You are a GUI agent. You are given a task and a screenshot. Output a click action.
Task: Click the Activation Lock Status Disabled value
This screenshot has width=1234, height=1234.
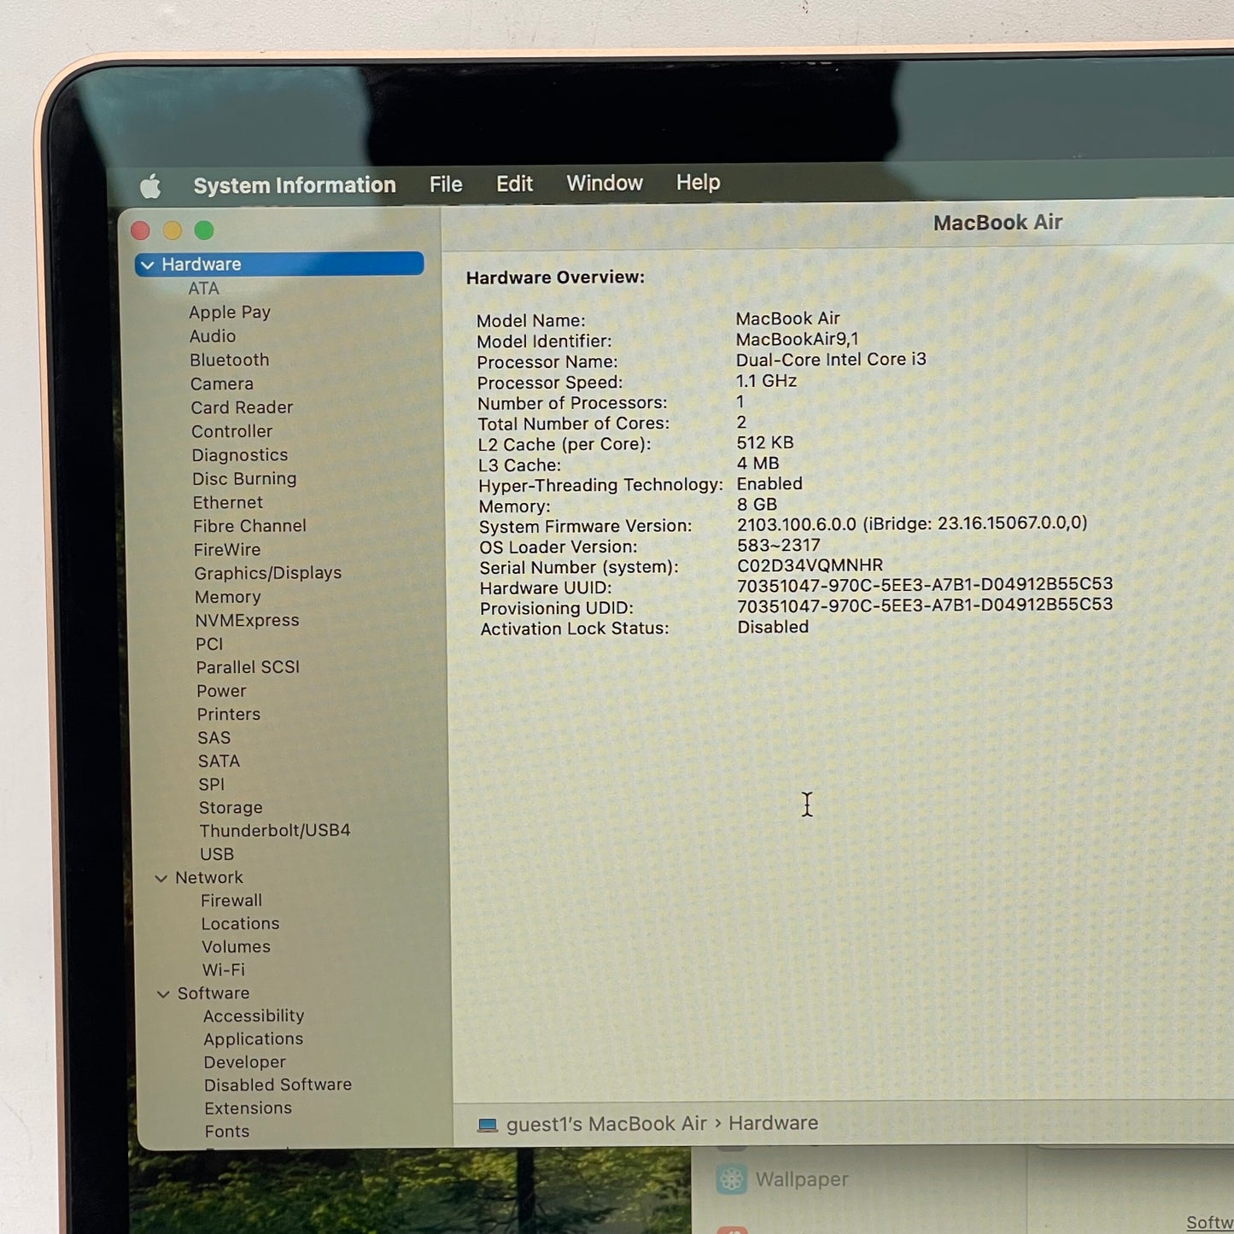773,627
